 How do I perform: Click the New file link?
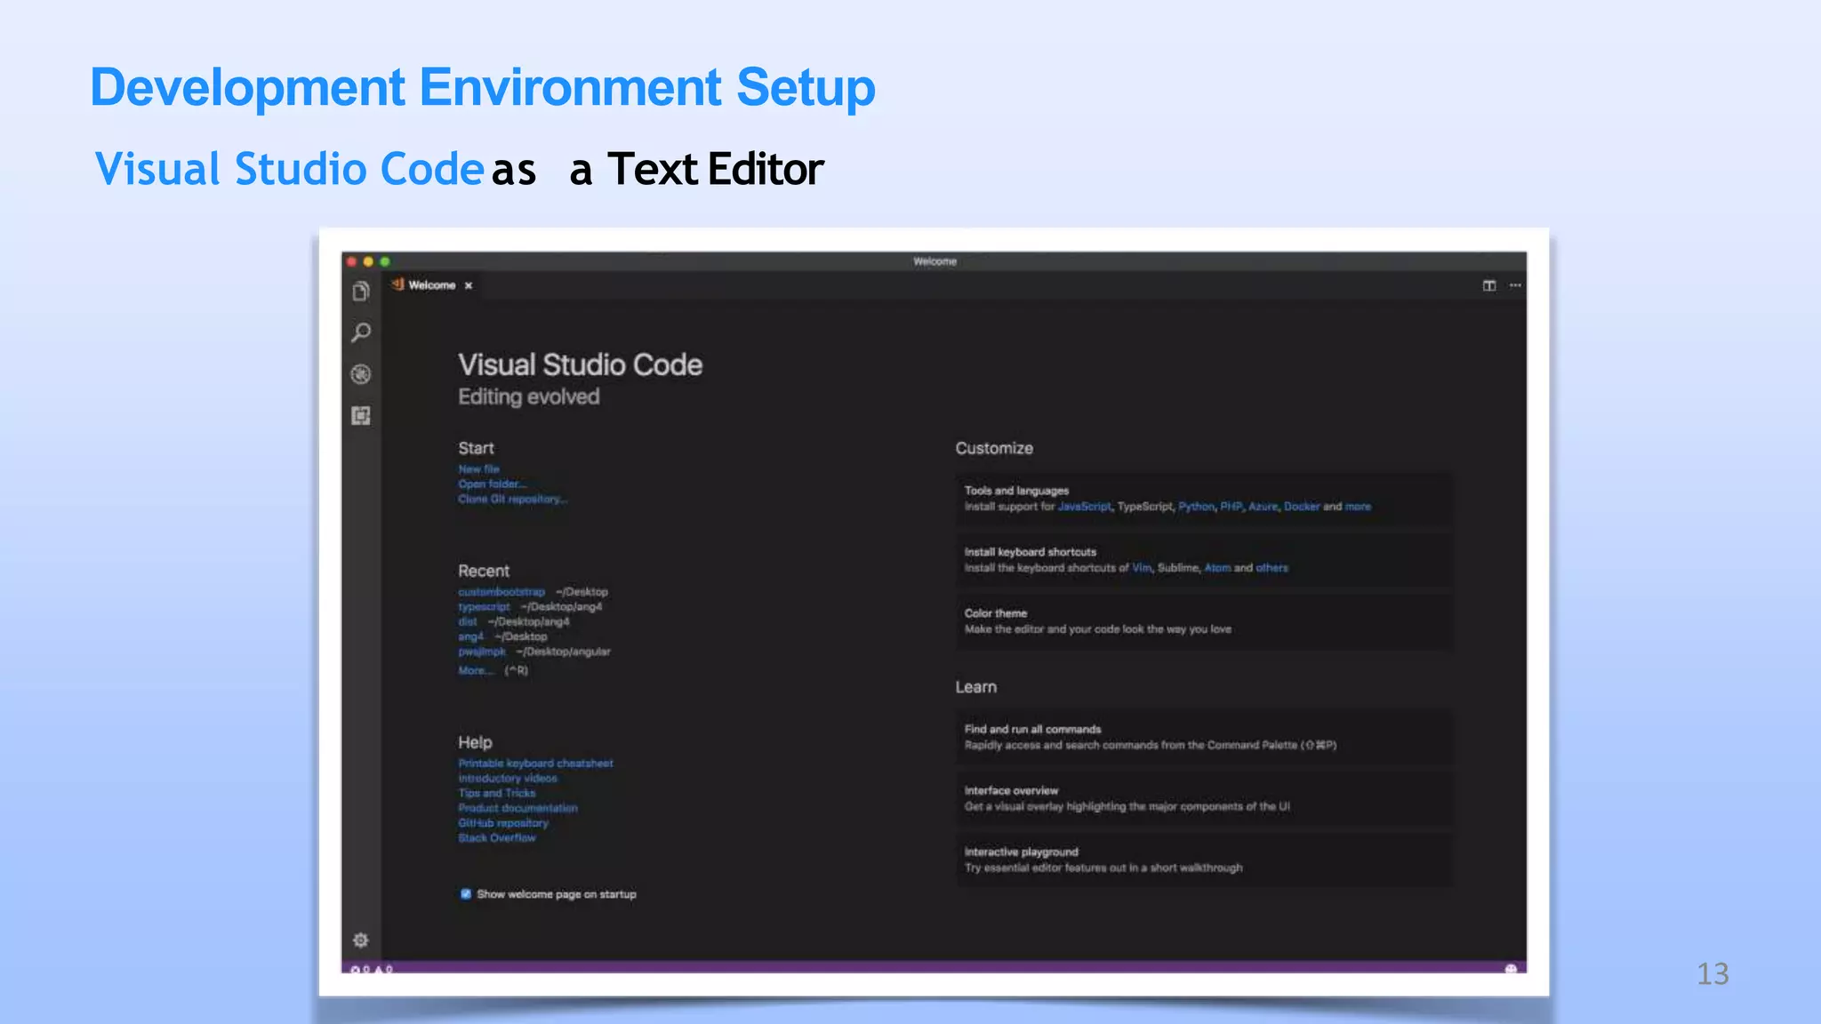[x=478, y=469]
